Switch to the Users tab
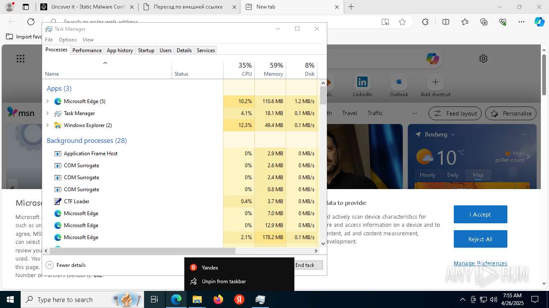 (x=166, y=50)
